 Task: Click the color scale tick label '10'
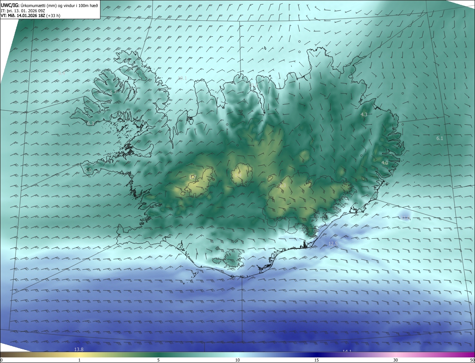[237, 360]
